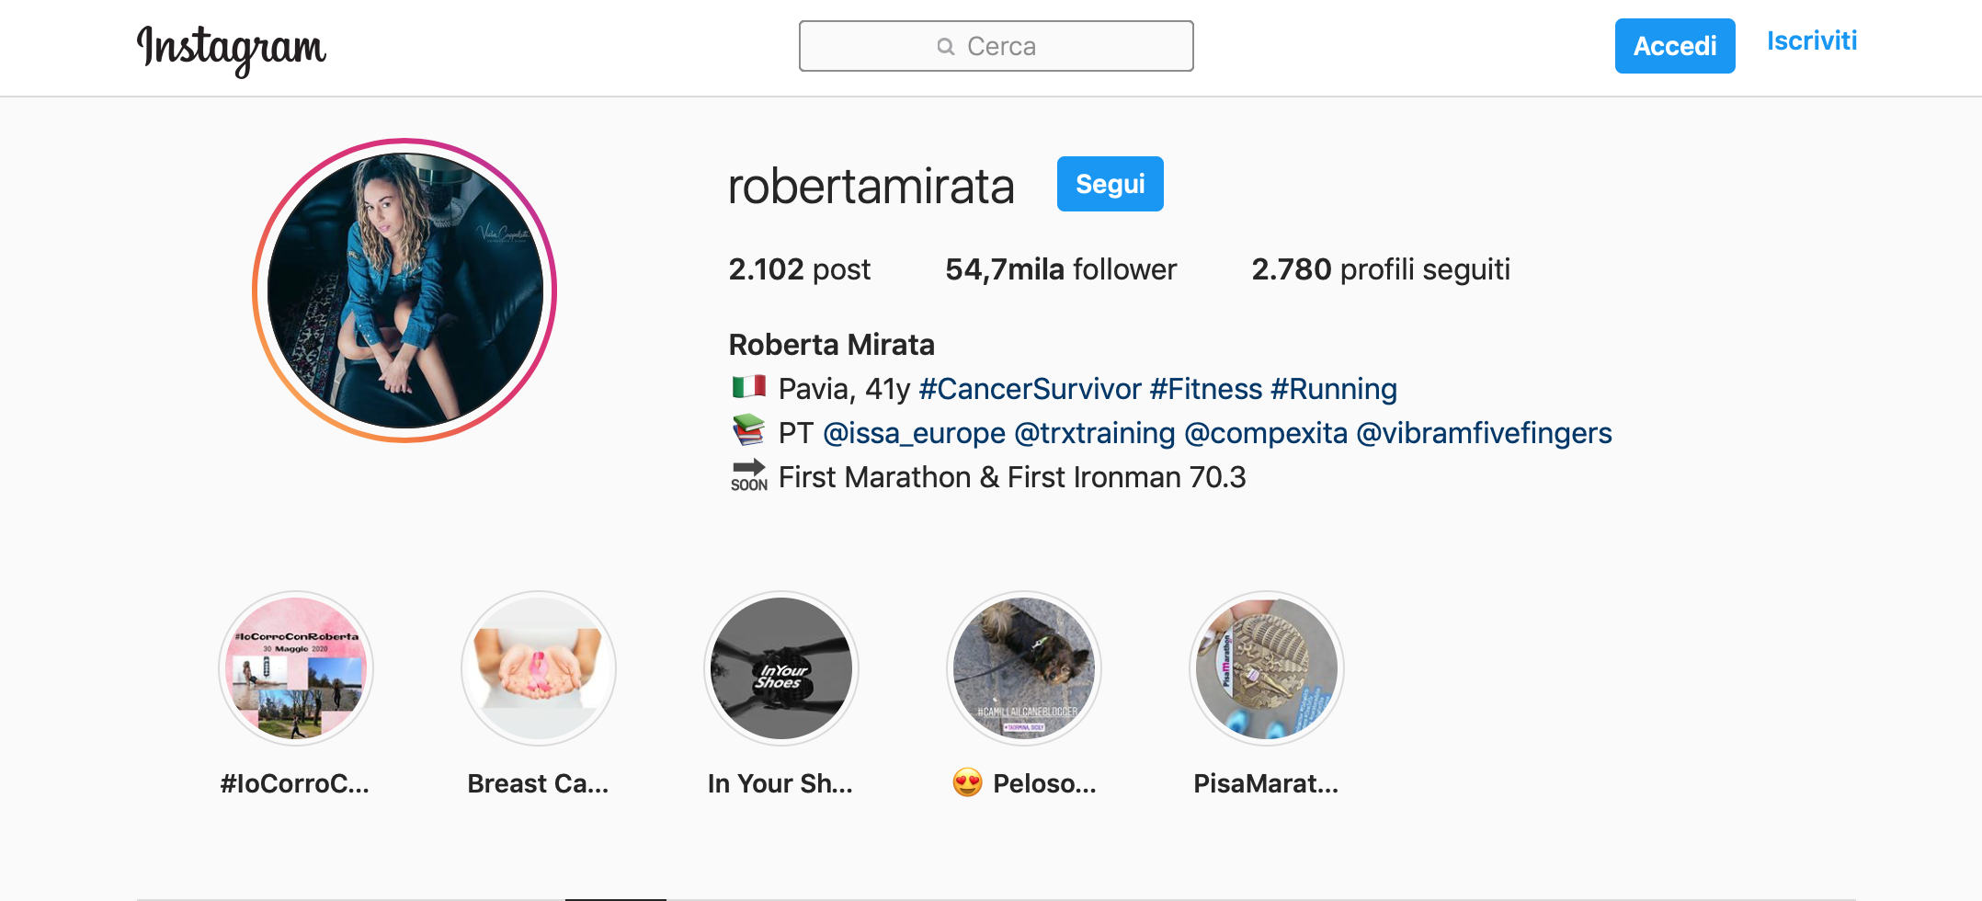
Task: Click the PisaMarat... highlight label
Action: (x=1266, y=783)
